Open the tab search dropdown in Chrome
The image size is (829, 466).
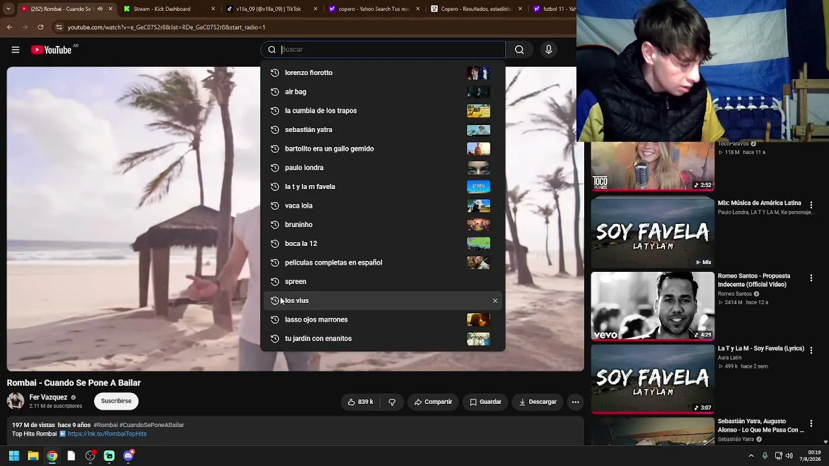(x=9, y=9)
